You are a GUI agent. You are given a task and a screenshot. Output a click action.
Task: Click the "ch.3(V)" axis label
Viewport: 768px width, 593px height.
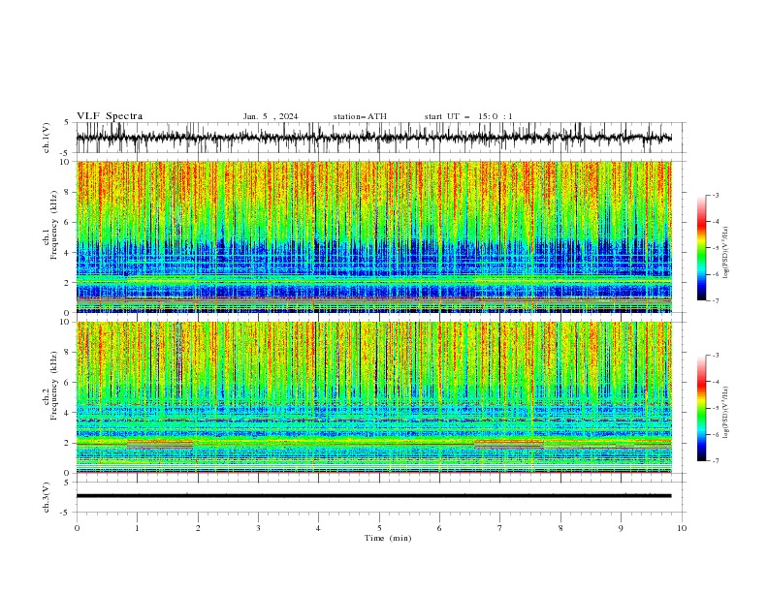pos(47,497)
